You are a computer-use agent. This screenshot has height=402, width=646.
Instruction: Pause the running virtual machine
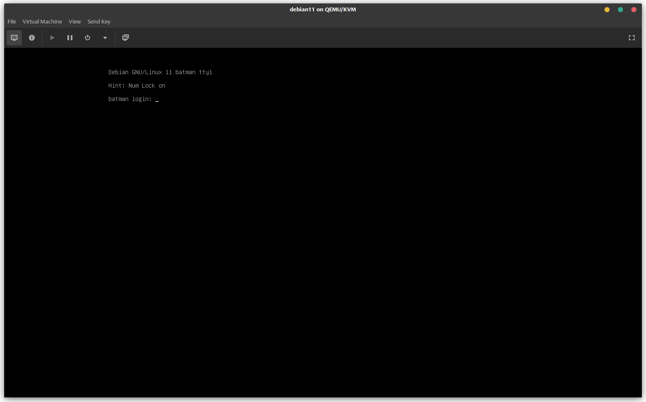[x=70, y=38]
